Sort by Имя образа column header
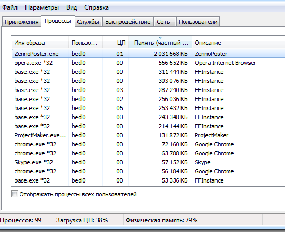 [40, 43]
